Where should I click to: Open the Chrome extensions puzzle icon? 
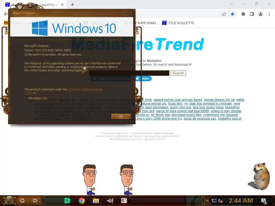243,14
